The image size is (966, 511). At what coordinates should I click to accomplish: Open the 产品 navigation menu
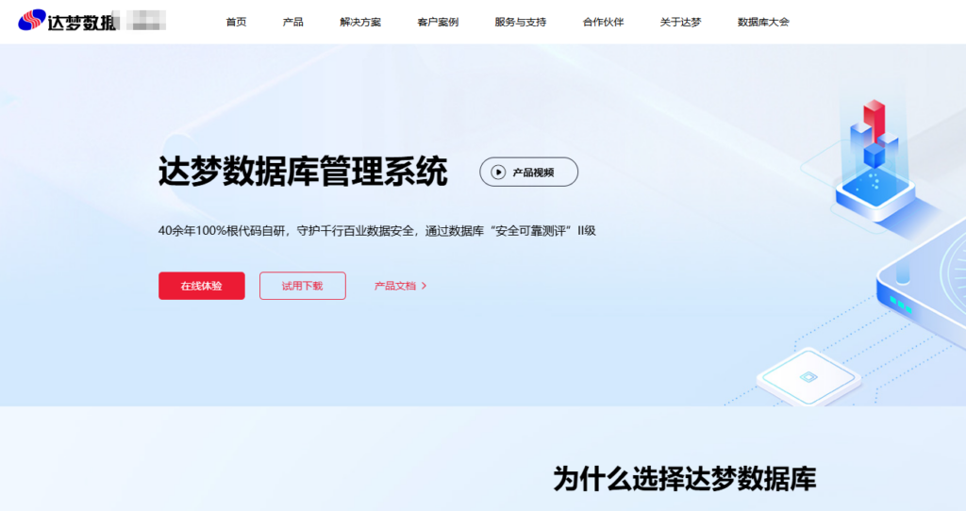[292, 23]
